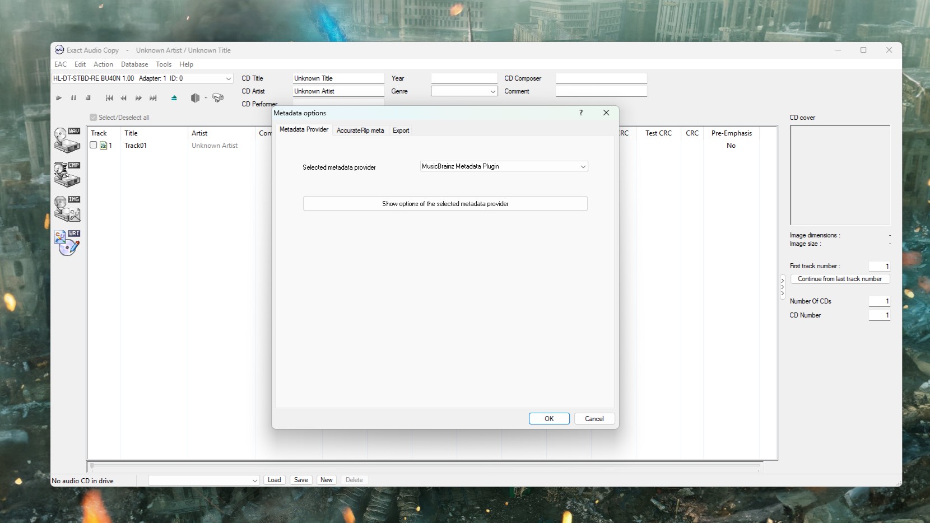Screen dimensions: 930x523
Task: Click the Track01 title cell
Action: pyautogui.click(x=136, y=146)
